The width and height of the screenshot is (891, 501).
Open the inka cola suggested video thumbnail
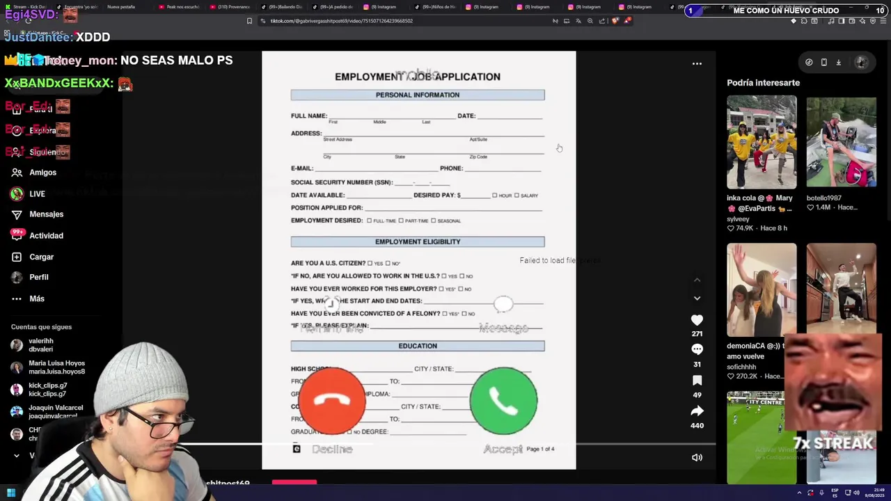click(762, 142)
